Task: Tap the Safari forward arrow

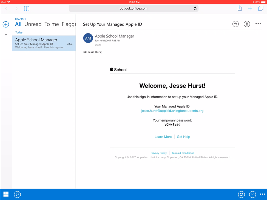Action: click(16, 8)
